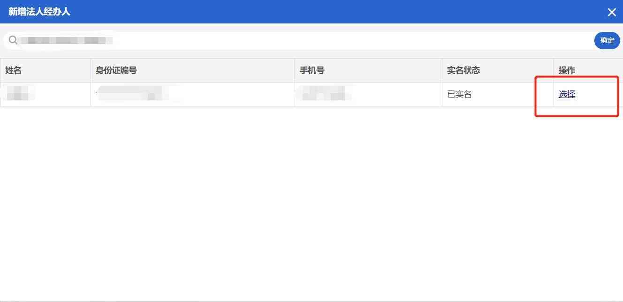Click the 身份证编号 column header
The image size is (623, 302).
click(116, 70)
